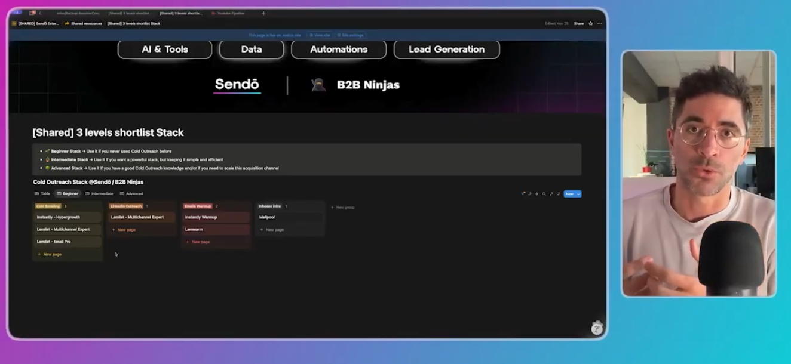
Task: Open the view settings sliders icon
Action: pos(559,193)
